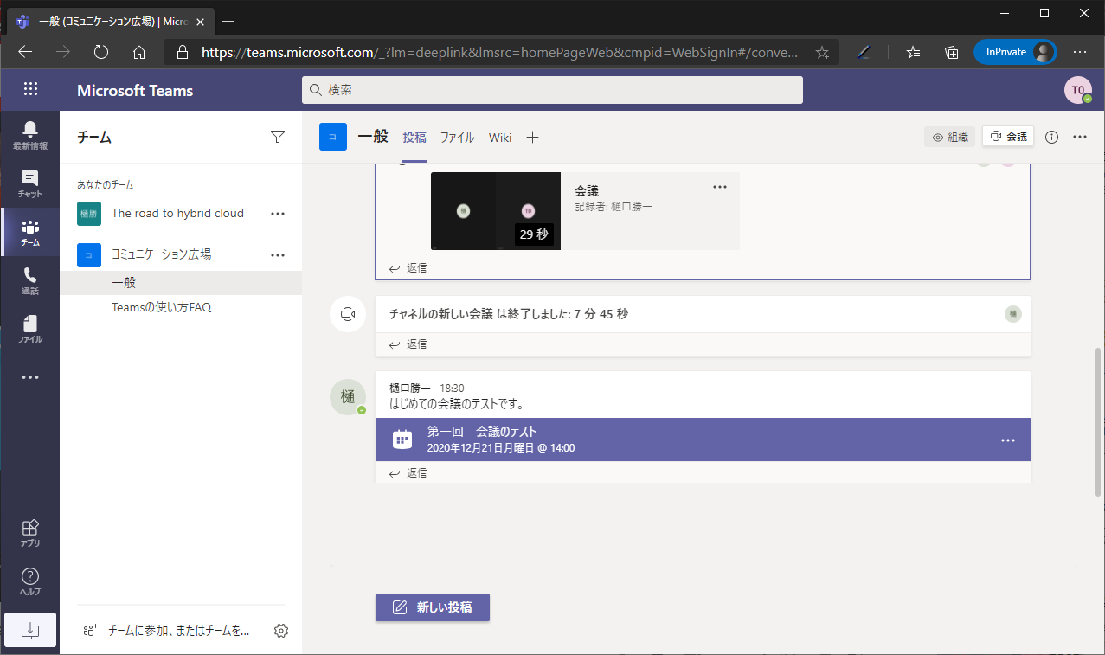Click チャネルの新しい会議 は終了しました message

pyautogui.click(x=509, y=314)
